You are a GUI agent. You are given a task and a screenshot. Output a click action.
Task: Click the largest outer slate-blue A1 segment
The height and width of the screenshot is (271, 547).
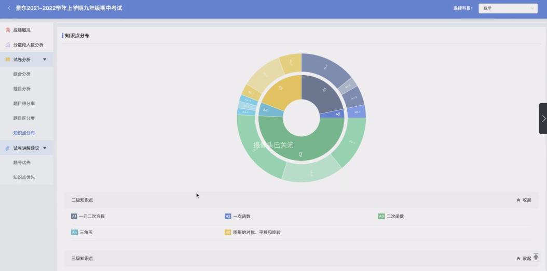(324, 66)
